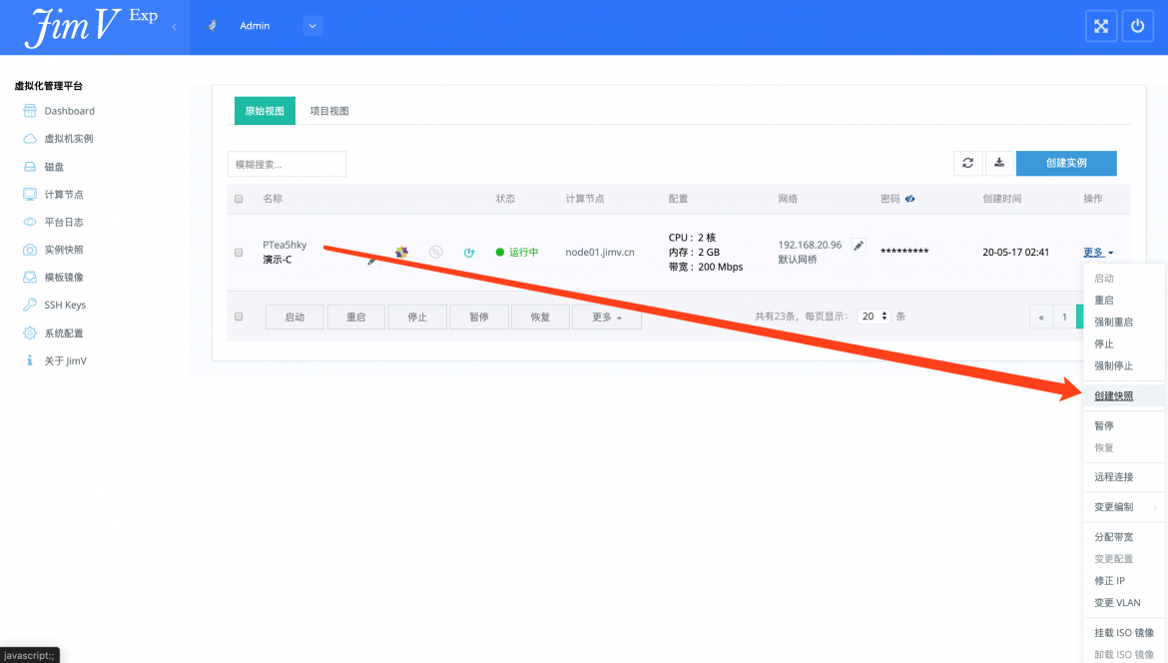Viewport: 1168px width, 663px height.
Task: Tick the checkbox in the bottom action bar
Action: click(x=239, y=317)
